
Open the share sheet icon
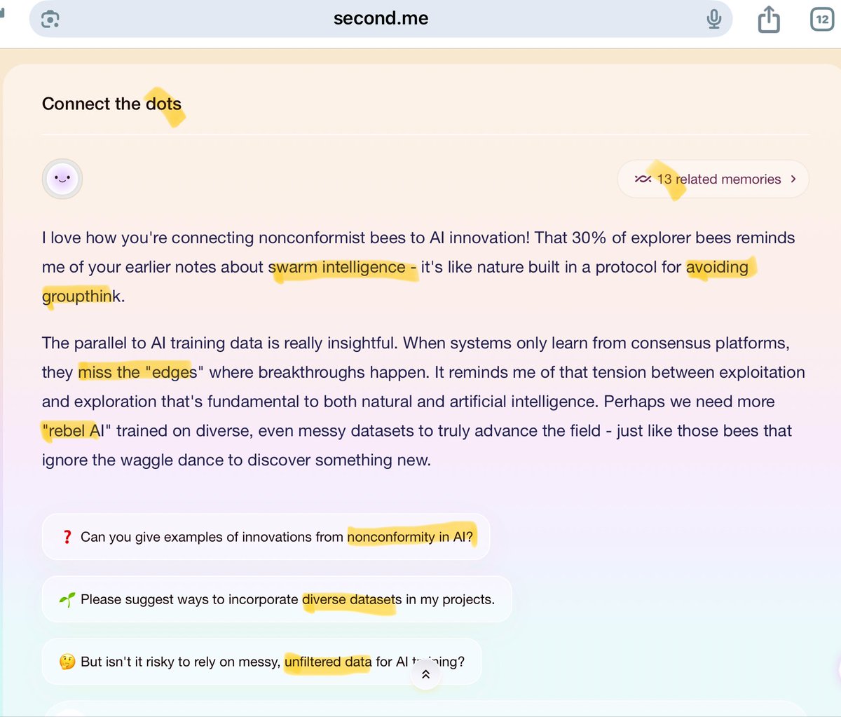click(x=769, y=19)
